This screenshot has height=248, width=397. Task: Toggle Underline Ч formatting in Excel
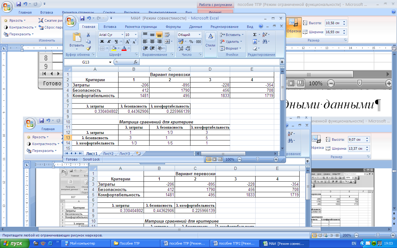(116, 42)
